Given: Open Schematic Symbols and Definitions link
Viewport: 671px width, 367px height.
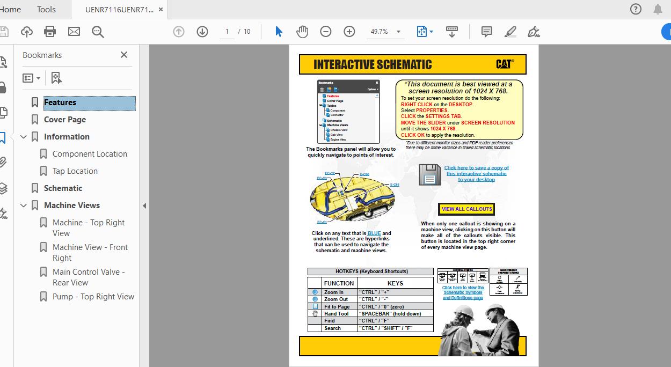Looking at the screenshot, I should (463, 293).
